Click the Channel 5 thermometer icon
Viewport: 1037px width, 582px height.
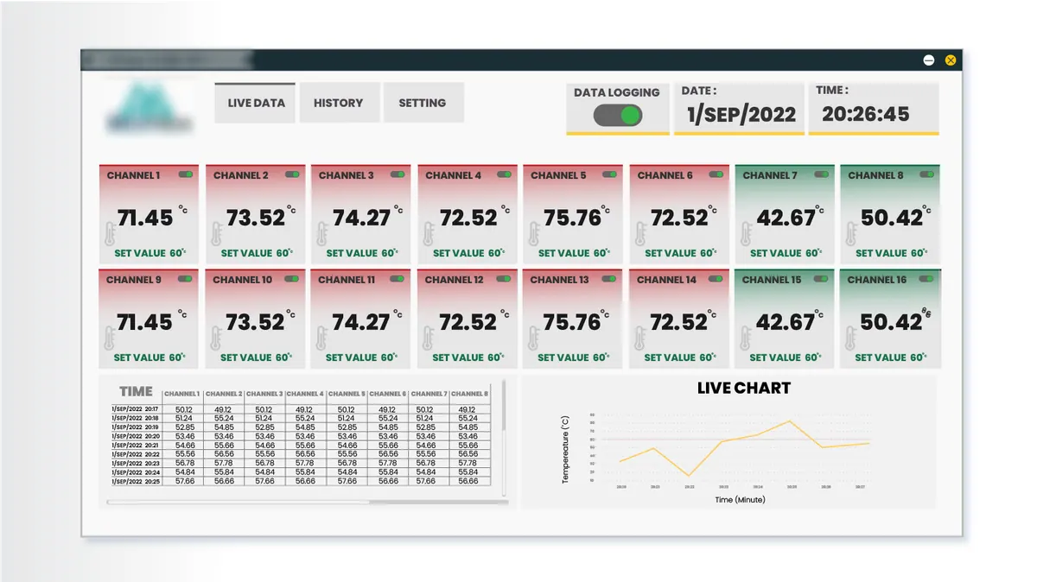533,235
